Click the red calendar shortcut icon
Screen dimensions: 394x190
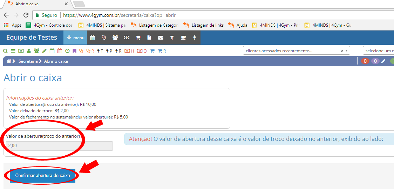(x=60, y=51)
